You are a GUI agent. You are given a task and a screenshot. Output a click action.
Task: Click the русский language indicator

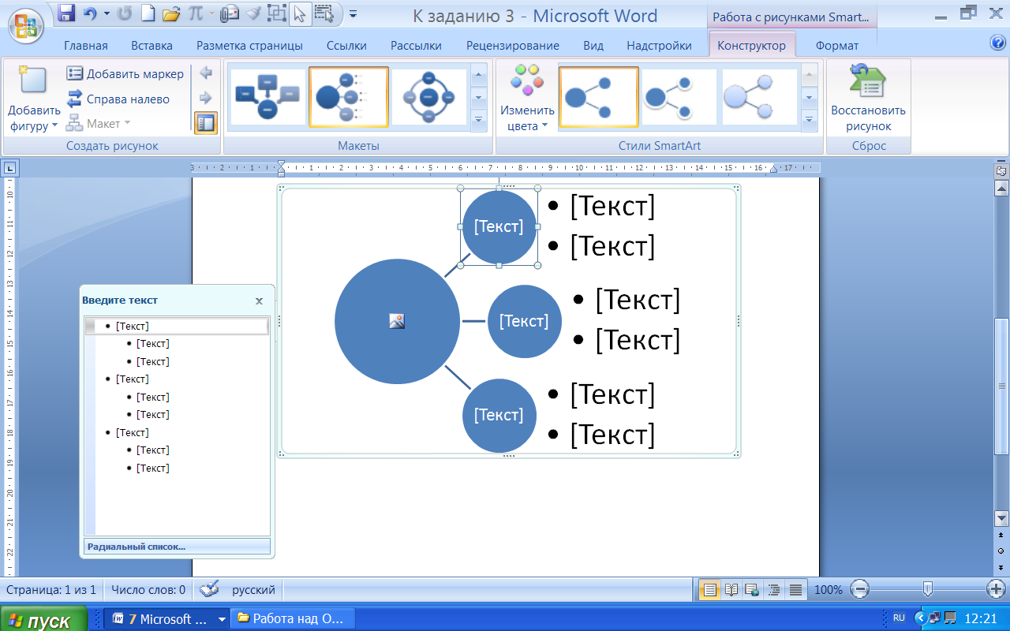click(253, 589)
